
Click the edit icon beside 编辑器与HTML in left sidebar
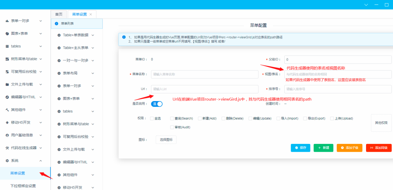7,97
